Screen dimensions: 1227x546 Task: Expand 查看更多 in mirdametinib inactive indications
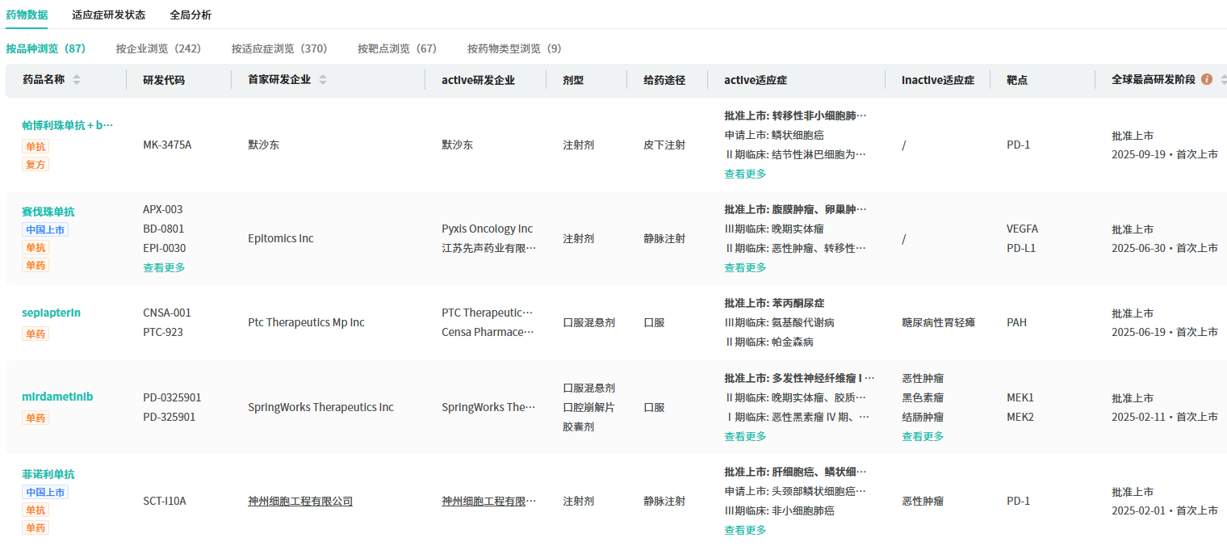tap(923, 436)
